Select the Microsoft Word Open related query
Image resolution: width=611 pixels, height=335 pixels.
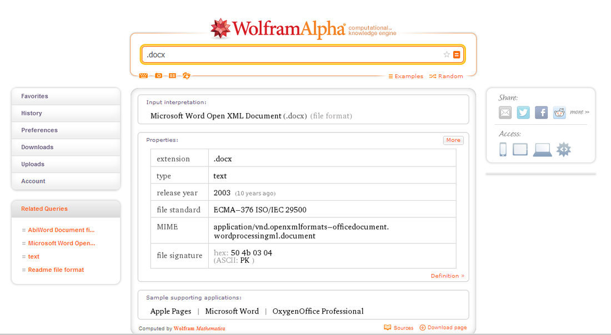click(x=62, y=243)
